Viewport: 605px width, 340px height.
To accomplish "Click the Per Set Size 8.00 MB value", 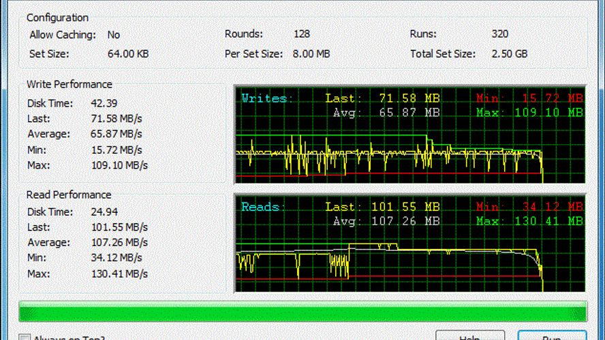I will [x=312, y=53].
